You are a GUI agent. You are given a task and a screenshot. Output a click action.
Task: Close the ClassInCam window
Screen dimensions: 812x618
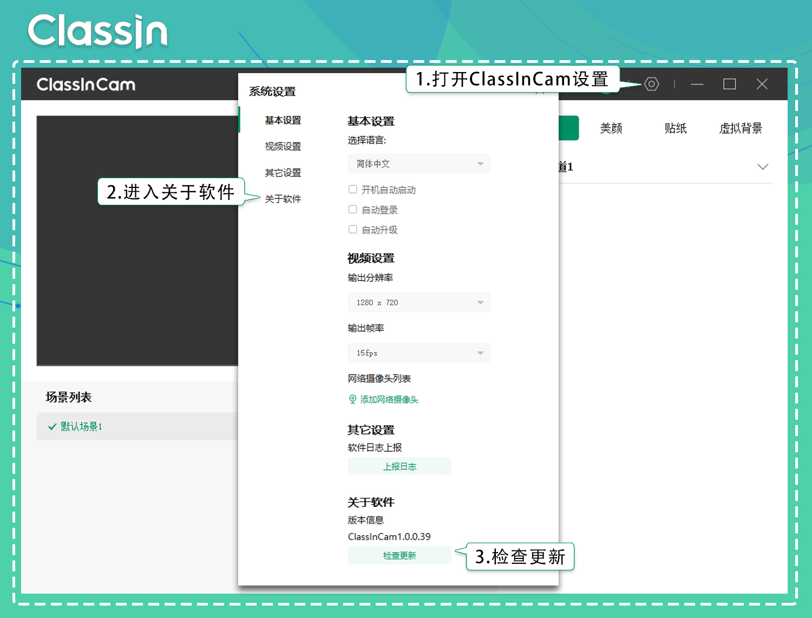[762, 84]
